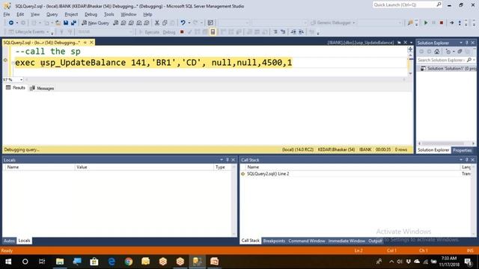The image size is (479, 269).
Task: Click the SQLQuery2.sql Line 2 call stack row
Action: point(356,174)
